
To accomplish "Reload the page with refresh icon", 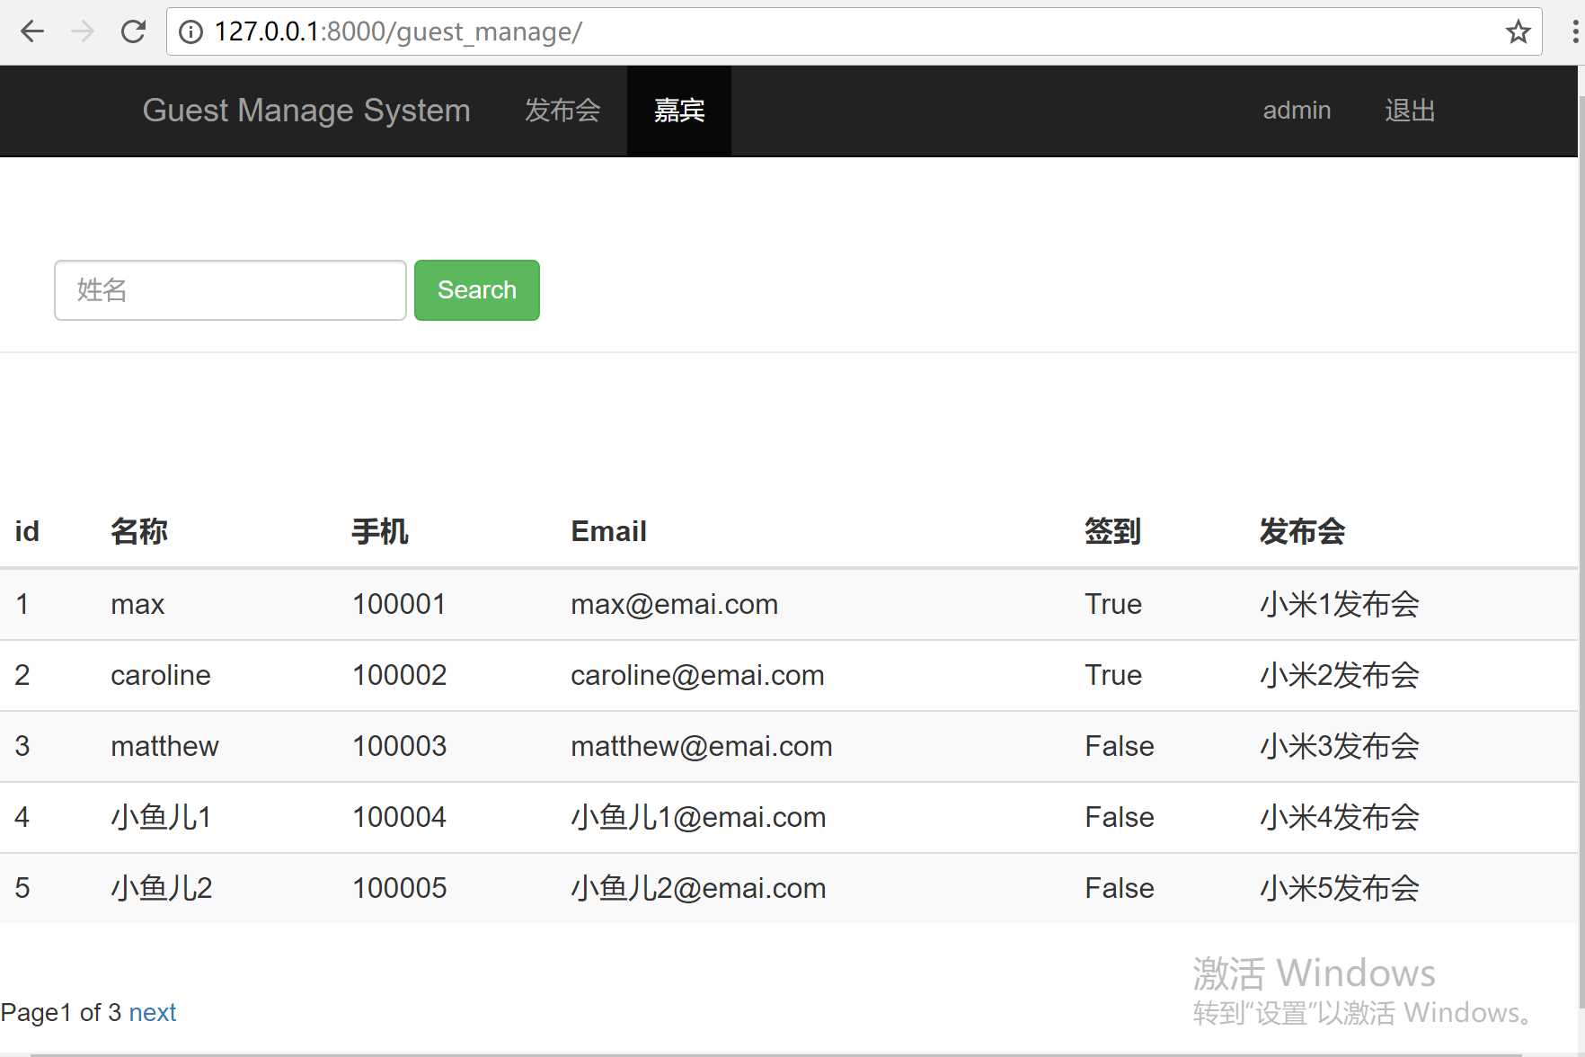I will tap(133, 32).
